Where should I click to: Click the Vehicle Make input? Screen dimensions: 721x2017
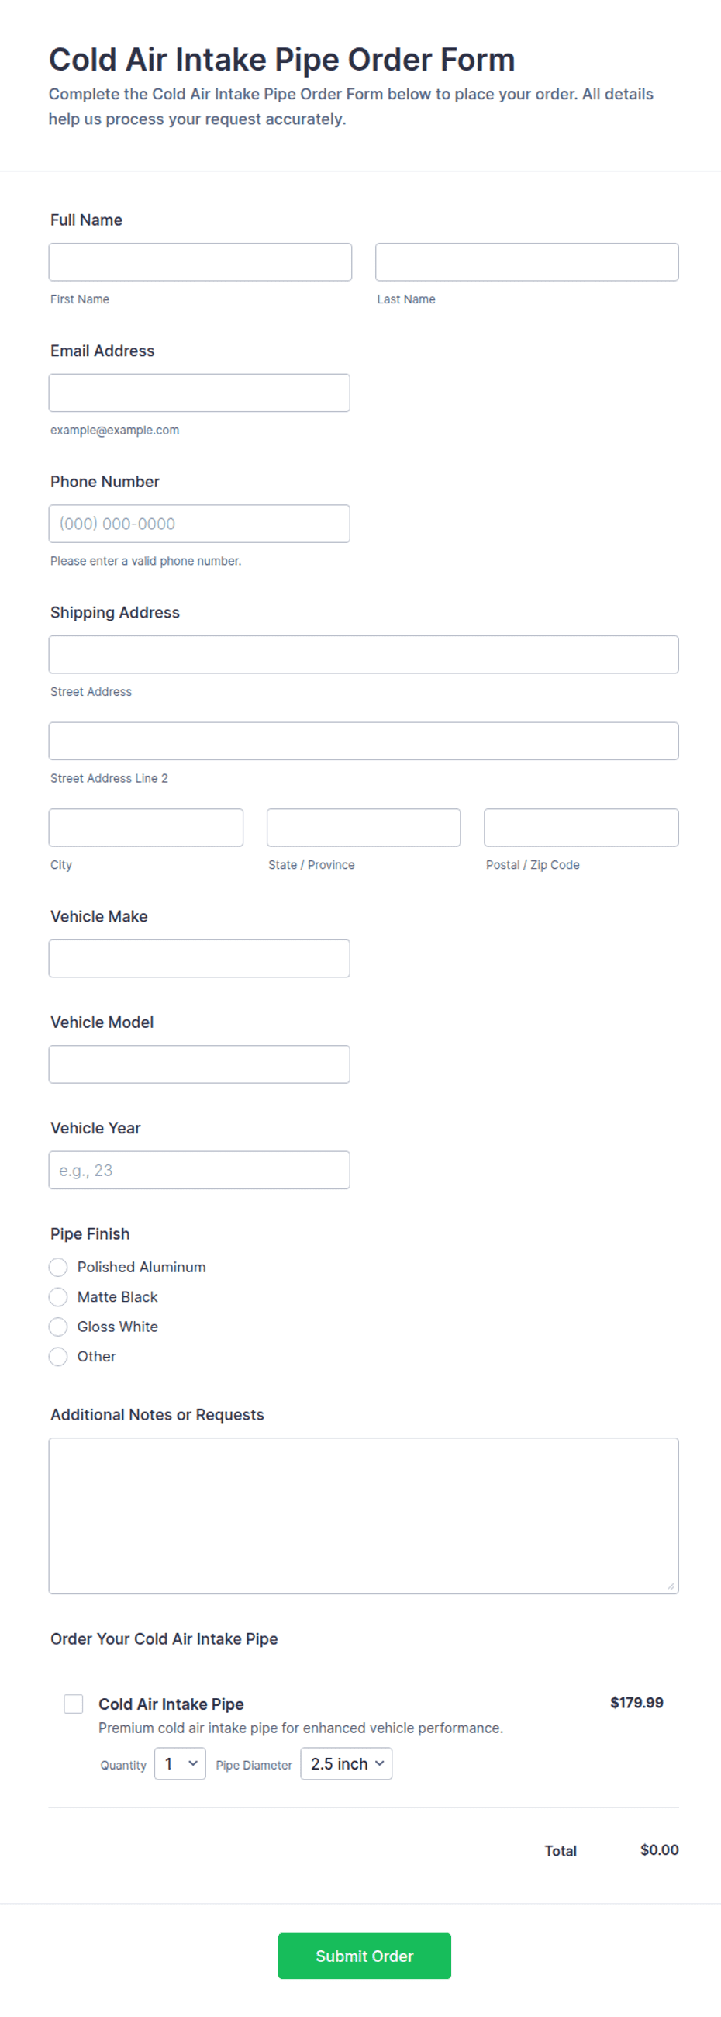tap(198, 957)
